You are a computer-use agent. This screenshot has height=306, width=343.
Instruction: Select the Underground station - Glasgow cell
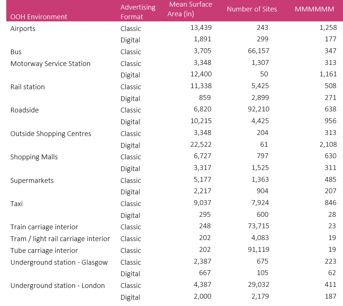pyautogui.click(x=59, y=262)
